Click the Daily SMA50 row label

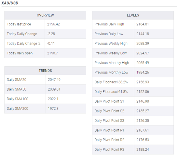point(17,89)
